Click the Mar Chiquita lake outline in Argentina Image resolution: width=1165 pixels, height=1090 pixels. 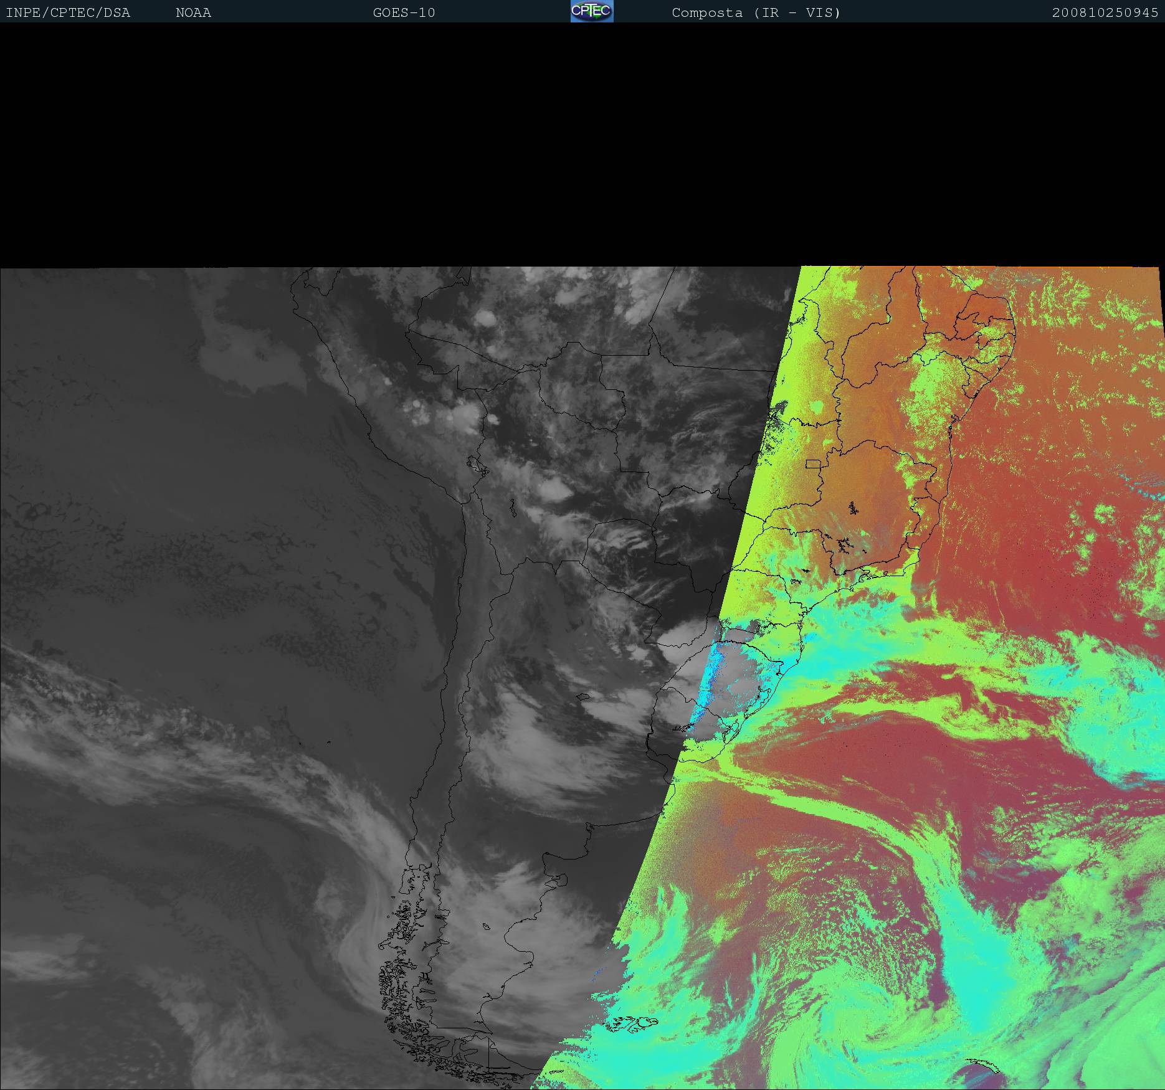tap(583, 697)
